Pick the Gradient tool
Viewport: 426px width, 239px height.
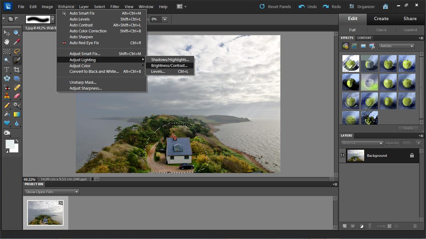pyautogui.click(x=17, y=115)
